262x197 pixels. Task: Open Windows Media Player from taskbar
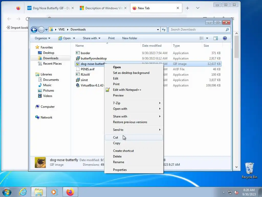pos(54,192)
